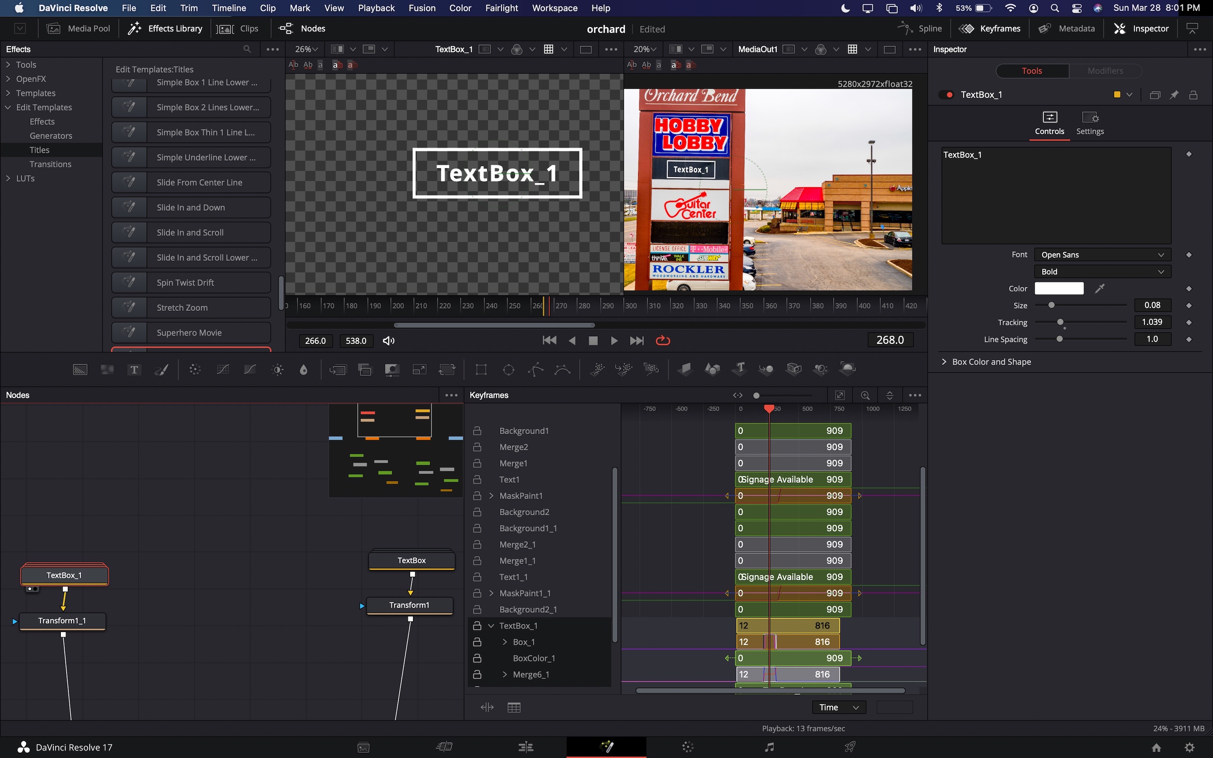This screenshot has width=1213, height=758.
Task: Open the Fairlight page icon
Action: (769, 747)
